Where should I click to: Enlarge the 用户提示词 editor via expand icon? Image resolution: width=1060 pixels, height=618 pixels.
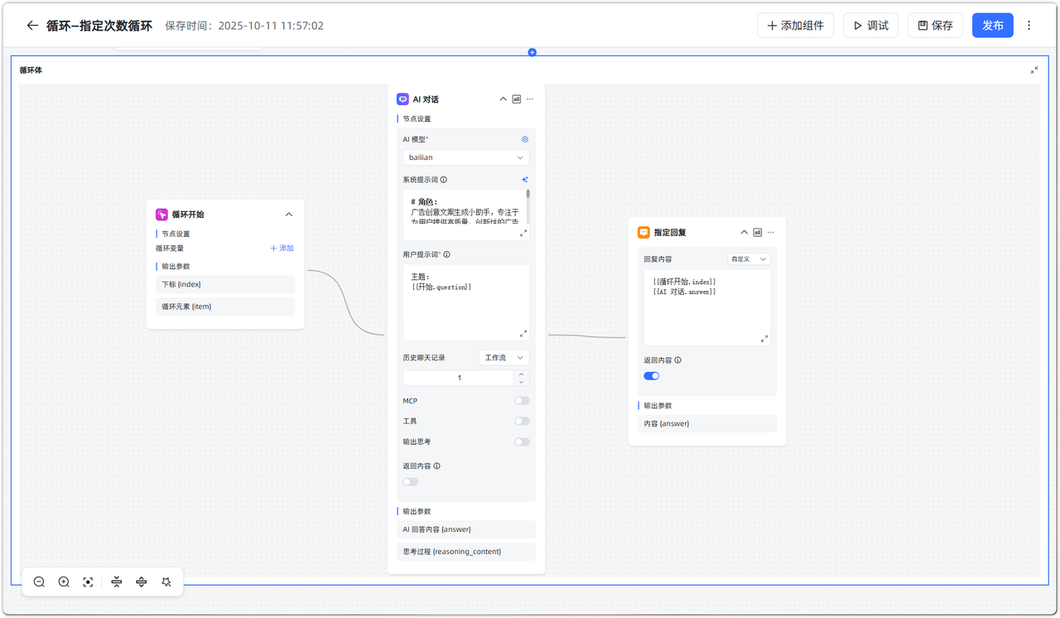click(523, 334)
